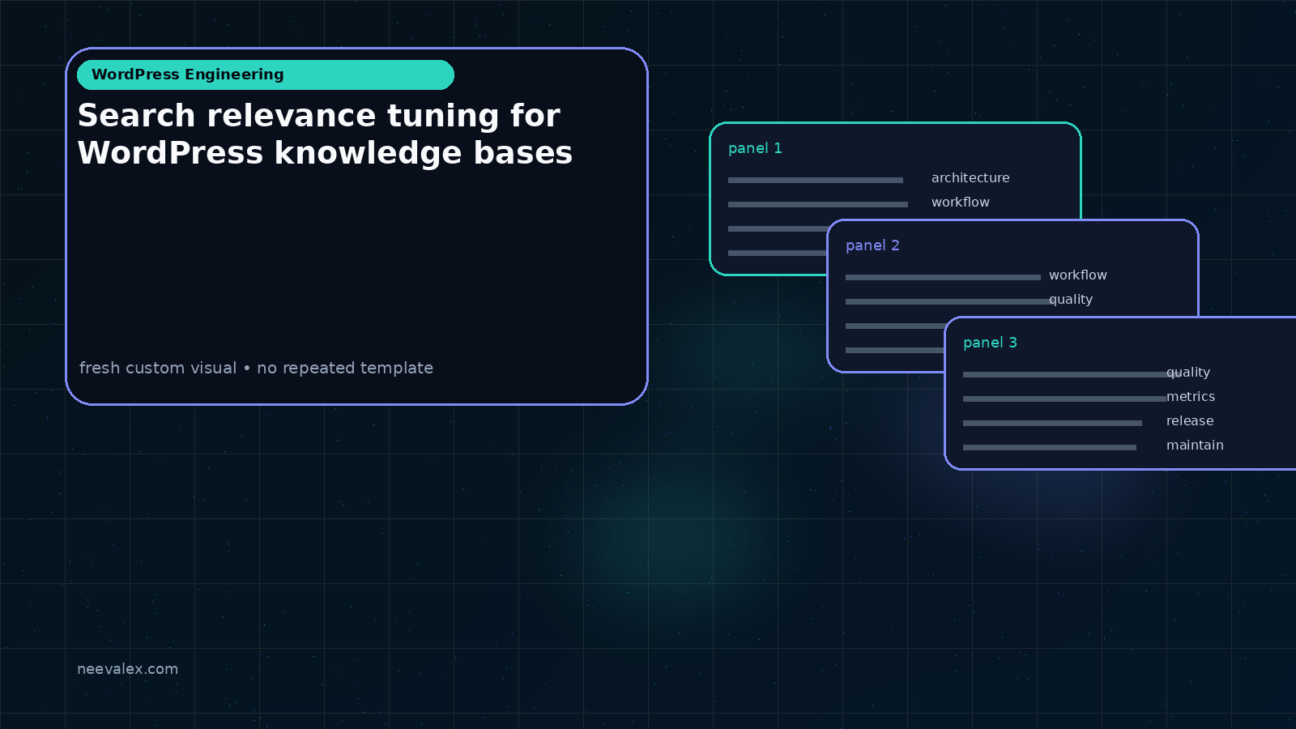
Task: Click 'architecture' label in panel 1
Action: [970, 178]
